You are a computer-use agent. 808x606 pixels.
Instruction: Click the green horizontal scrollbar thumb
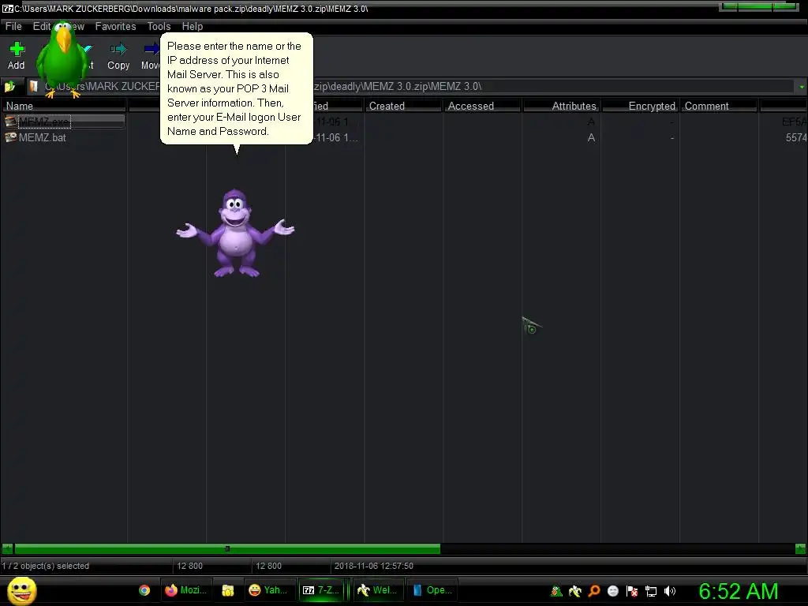(x=227, y=549)
